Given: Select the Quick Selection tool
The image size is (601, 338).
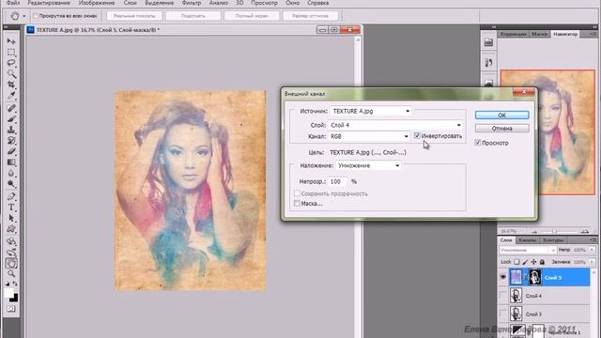Looking at the screenshot, I should point(11,73).
